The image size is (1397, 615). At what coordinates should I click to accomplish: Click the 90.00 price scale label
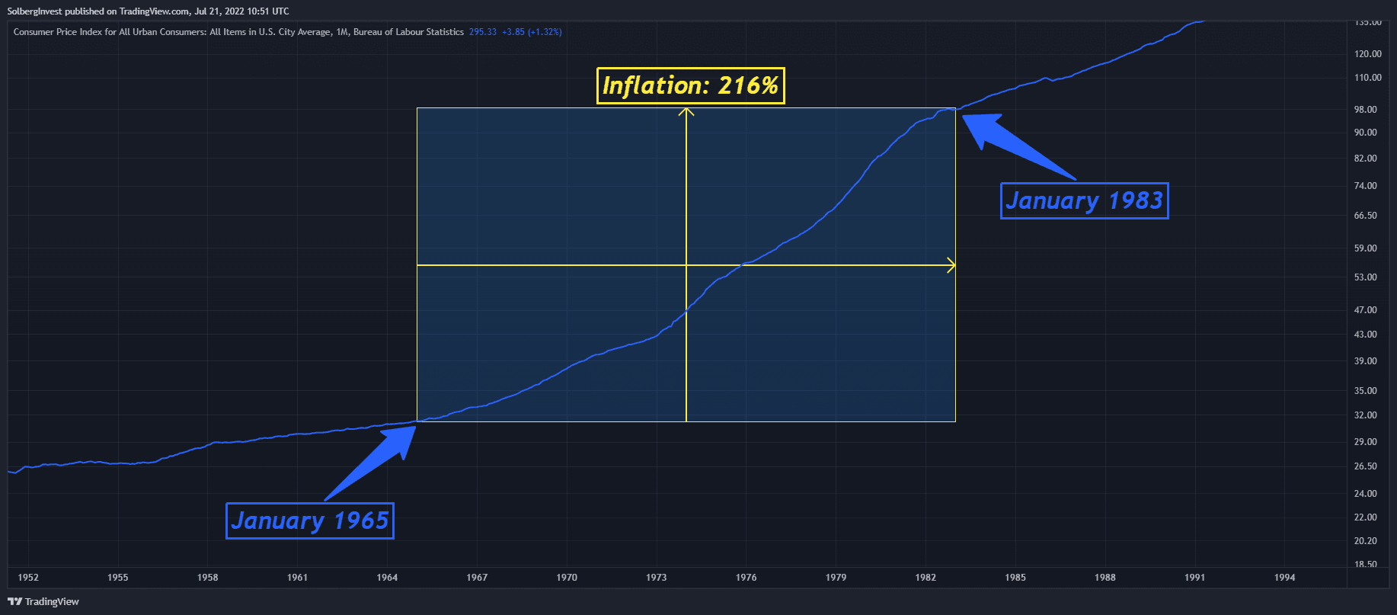1366,133
